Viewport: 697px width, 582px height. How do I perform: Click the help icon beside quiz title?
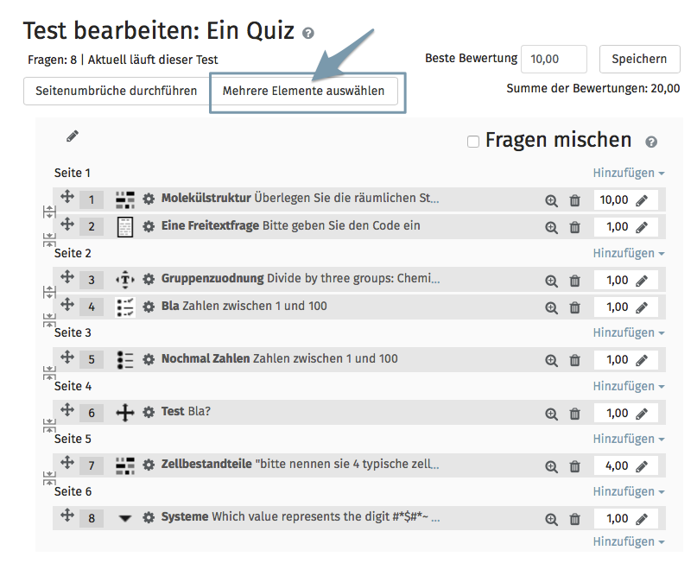coord(308,34)
